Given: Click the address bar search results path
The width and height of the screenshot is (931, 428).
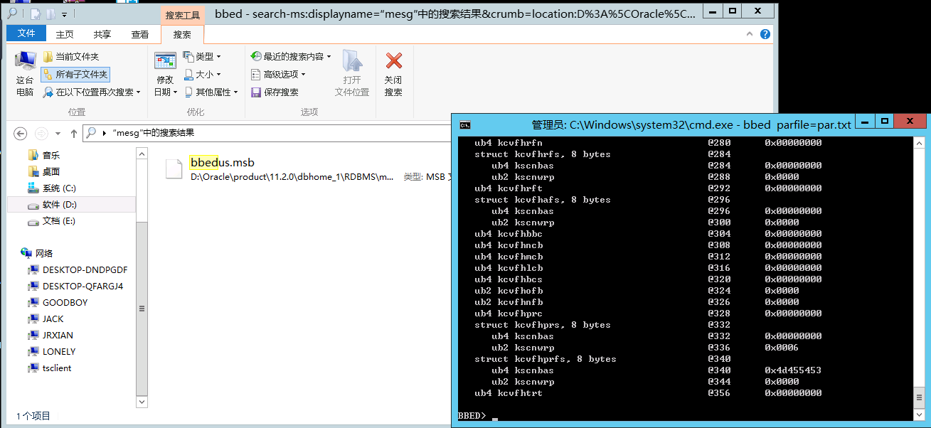Looking at the screenshot, I should pos(154,133).
